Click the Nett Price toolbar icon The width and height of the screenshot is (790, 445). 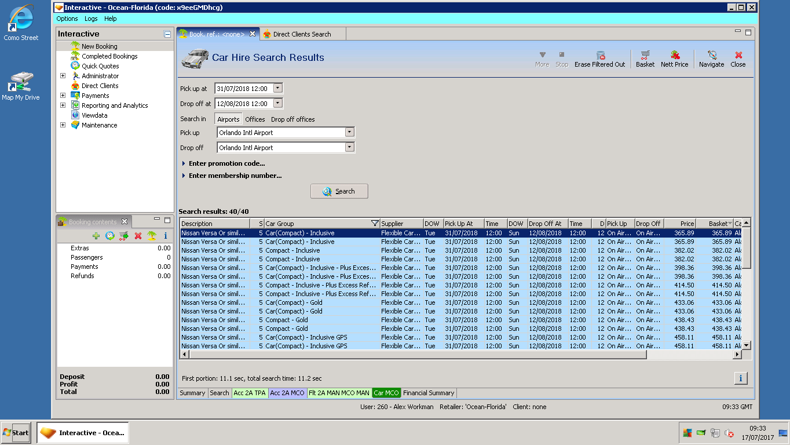tap(674, 59)
